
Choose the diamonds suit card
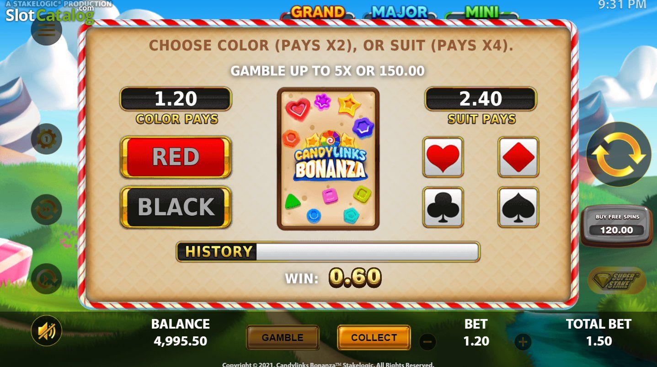[x=518, y=157]
